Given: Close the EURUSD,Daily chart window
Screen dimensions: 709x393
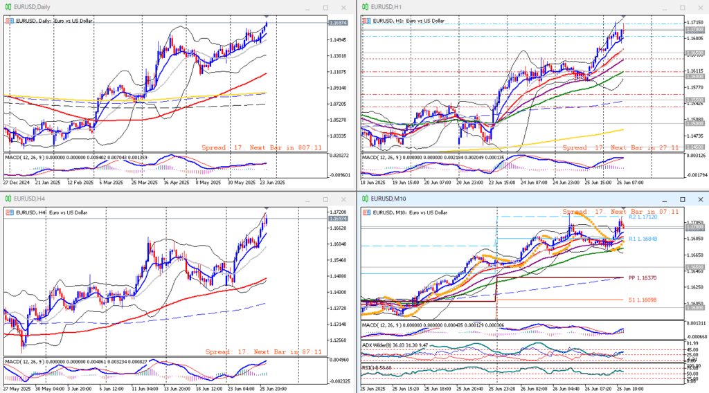Looking at the screenshot, I should [343, 8].
